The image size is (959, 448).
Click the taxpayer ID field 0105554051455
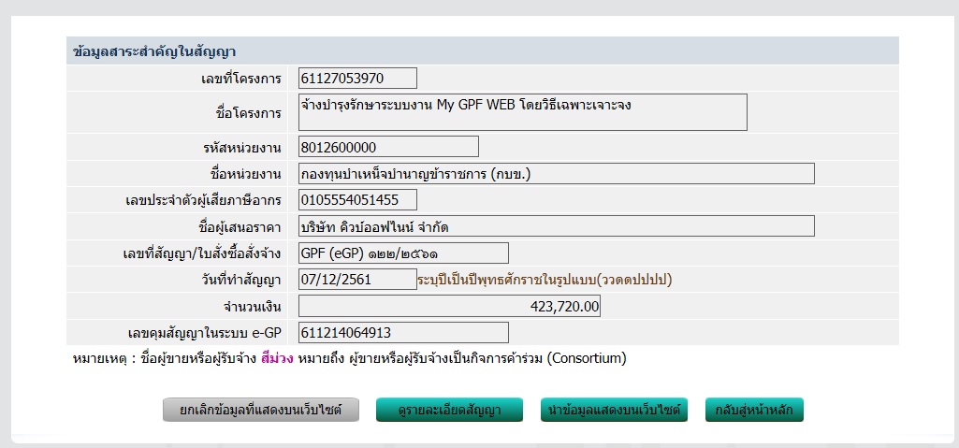[x=357, y=200]
